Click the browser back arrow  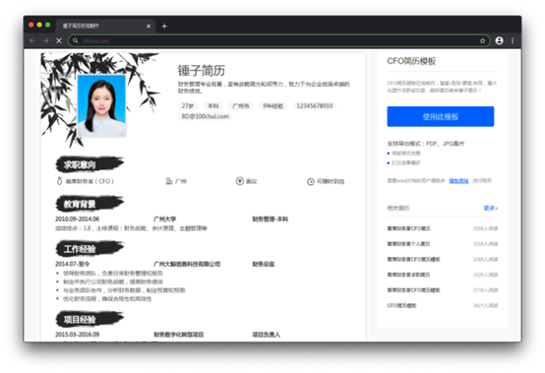pos(32,40)
